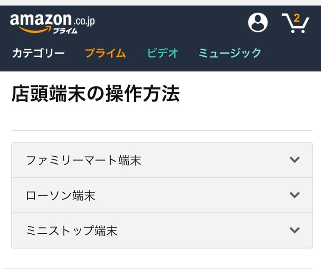Screen dimensions: 321x272
Task: Click the divider line below the accordion list
Action: [x=162, y=269]
